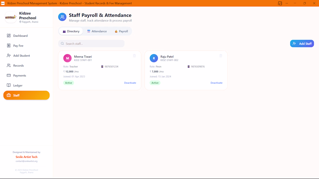Screen dimensions: 319x179
Task: Click the Kidzee logo in sidebar
Action: pyautogui.click(x=10, y=17)
